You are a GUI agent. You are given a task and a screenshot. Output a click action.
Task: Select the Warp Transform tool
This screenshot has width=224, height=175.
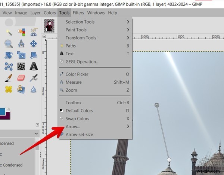[21, 67]
